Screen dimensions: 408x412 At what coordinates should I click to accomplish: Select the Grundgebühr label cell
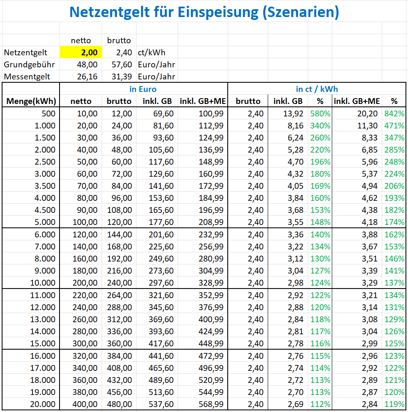pyautogui.click(x=29, y=64)
